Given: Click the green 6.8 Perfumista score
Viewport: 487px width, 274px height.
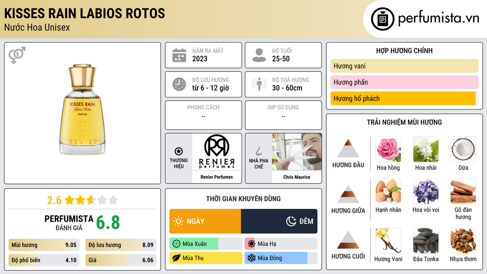Looking at the screenshot, I should (108, 223).
